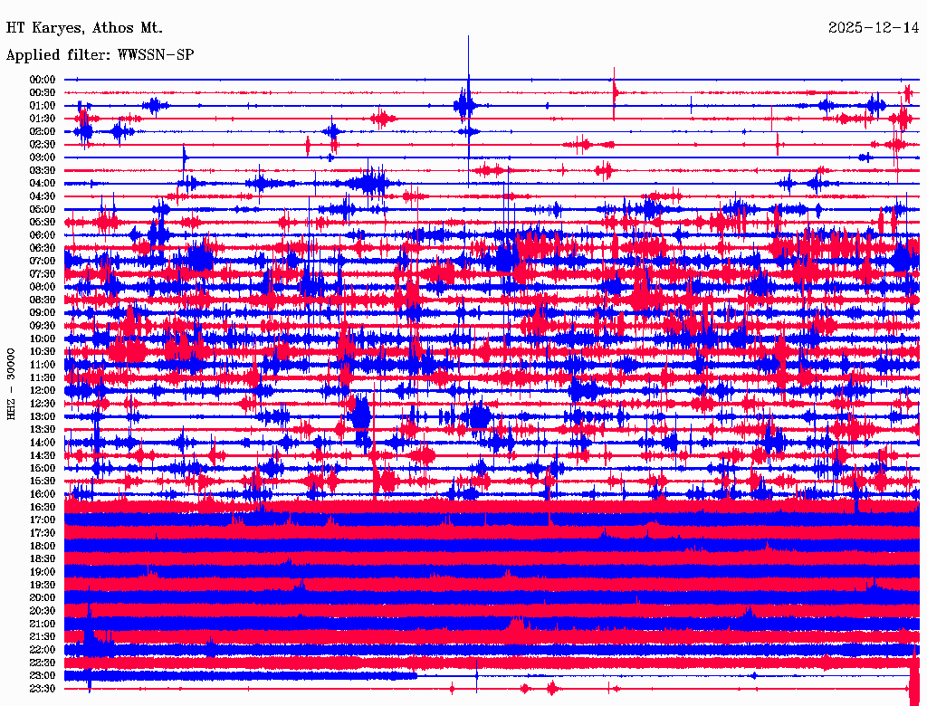Click the 12:30 time label

(x=43, y=404)
